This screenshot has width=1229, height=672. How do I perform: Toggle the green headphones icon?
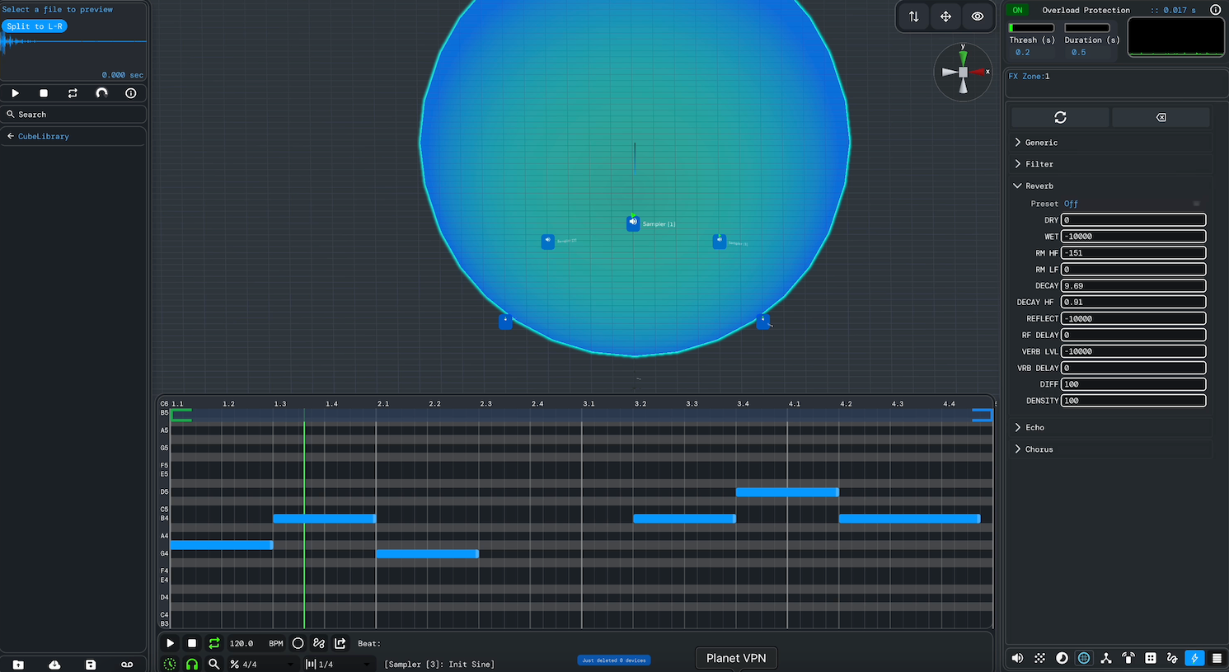pos(192,664)
